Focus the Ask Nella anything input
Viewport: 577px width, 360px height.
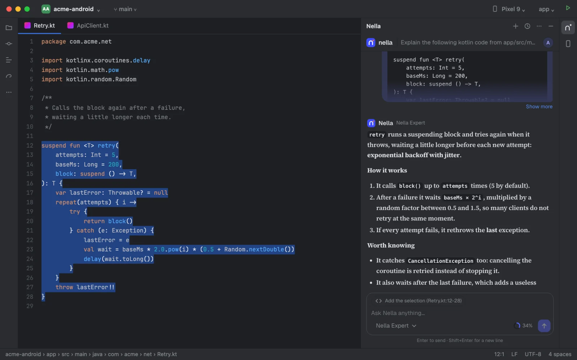(460, 313)
